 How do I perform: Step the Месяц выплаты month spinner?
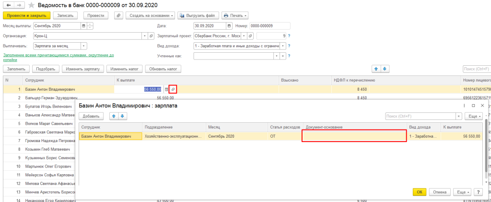(x=91, y=26)
